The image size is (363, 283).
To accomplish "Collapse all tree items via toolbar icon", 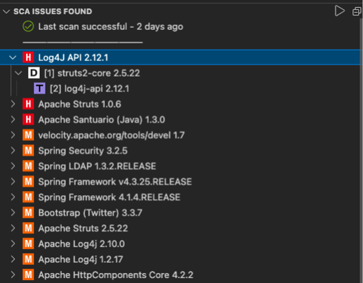I will pyautogui.click(x=356, y=11).
